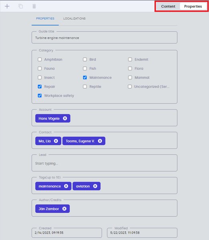The image size is (209, 240).
Task: Click the aviation tag label
Action: (x=83, y=186)
